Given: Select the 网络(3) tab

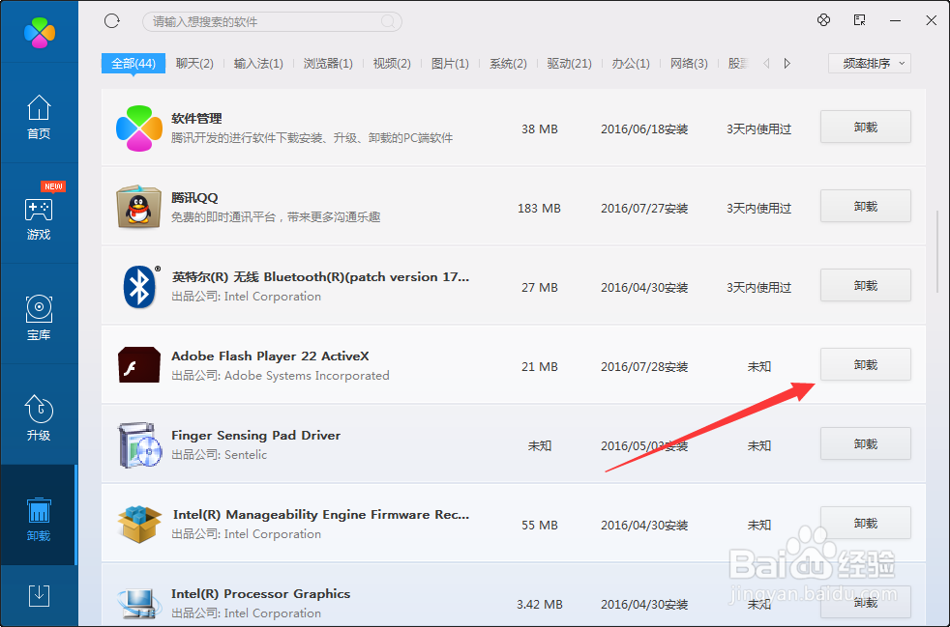Looking at the screenshot, I should coord(689,63).
